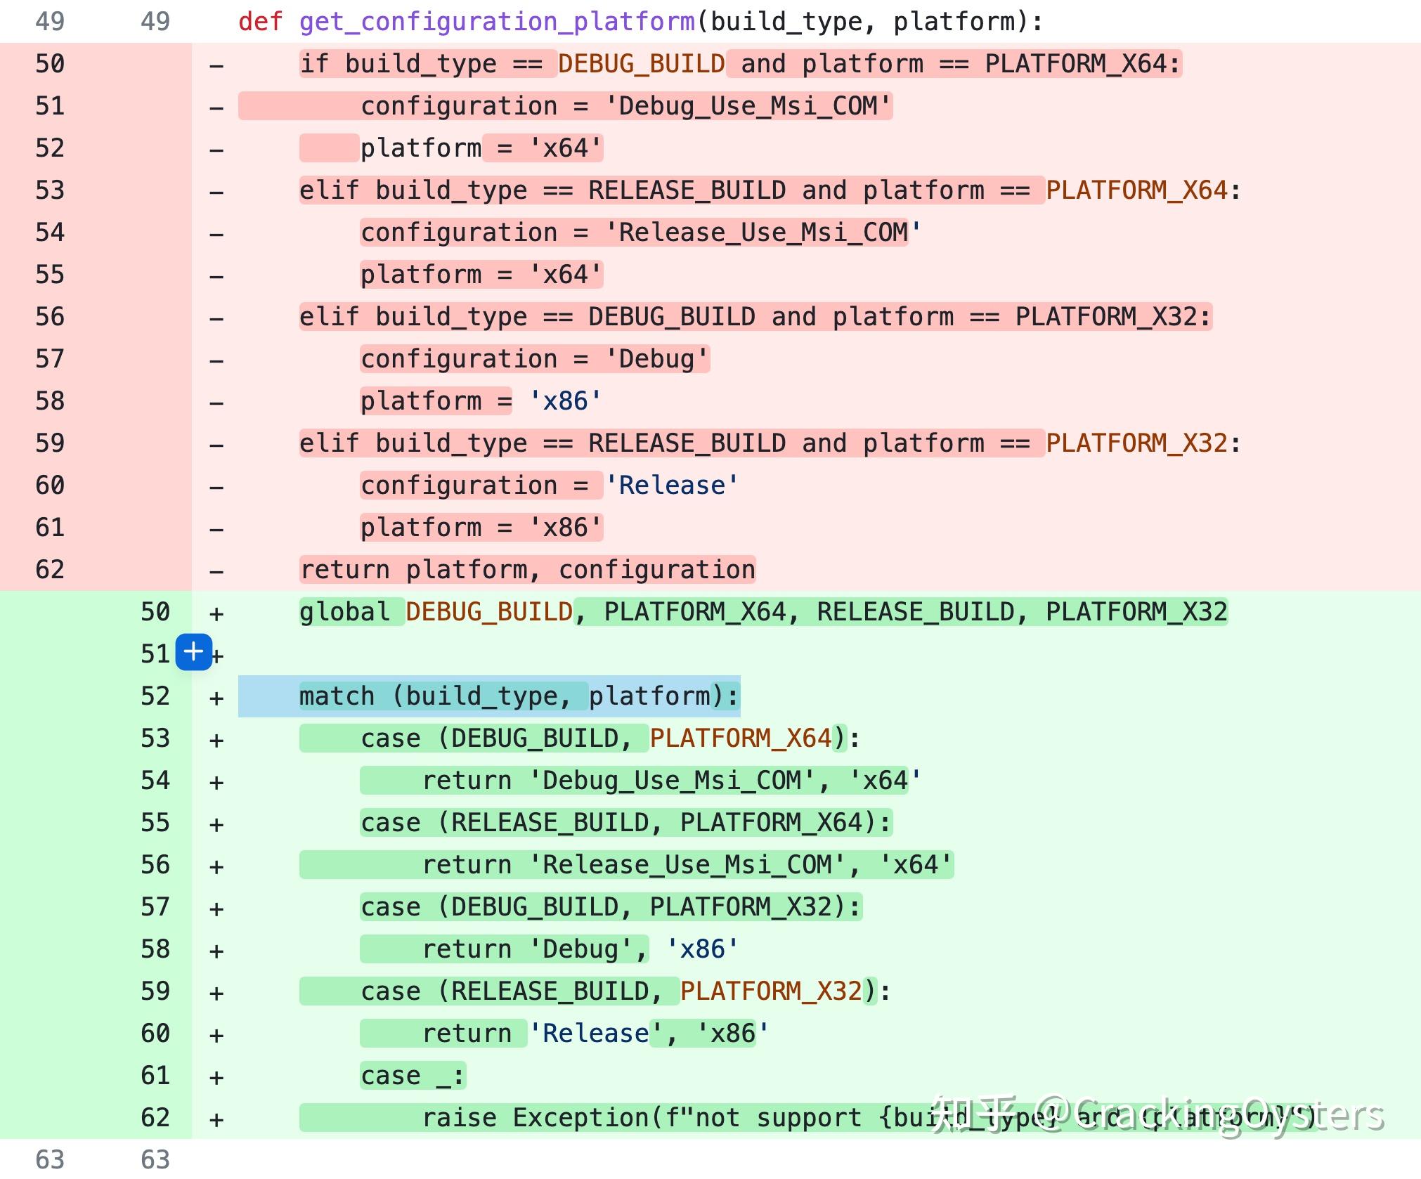Viewport: 1421px width, 1179px height.
Task: Click the blue add-comment plus button
Action: (x=193, y=652)
